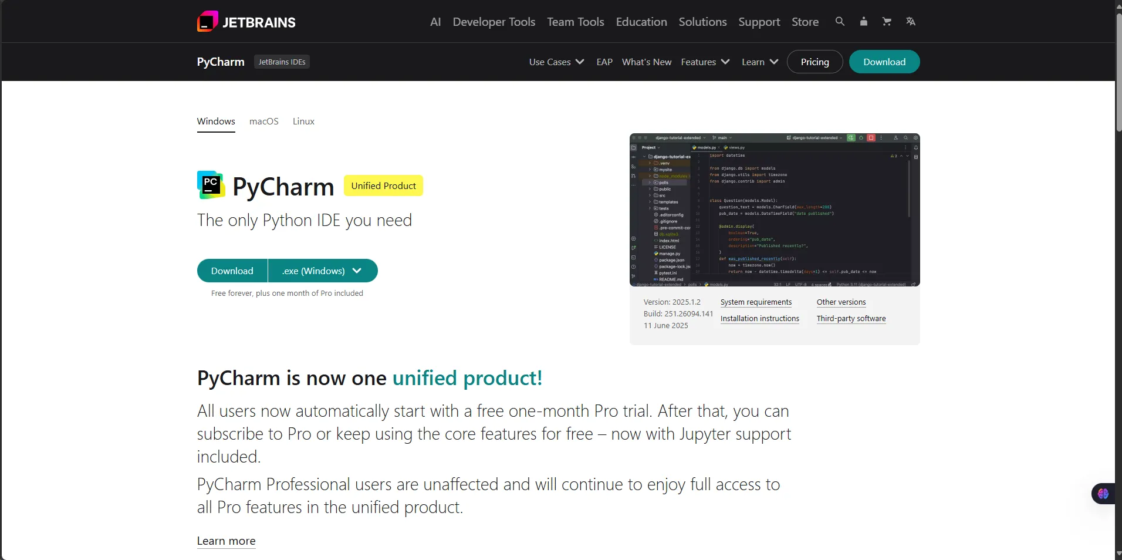
Task: Click the JetBrains logo
Action: pyautogui.click(x=246, y=22)
